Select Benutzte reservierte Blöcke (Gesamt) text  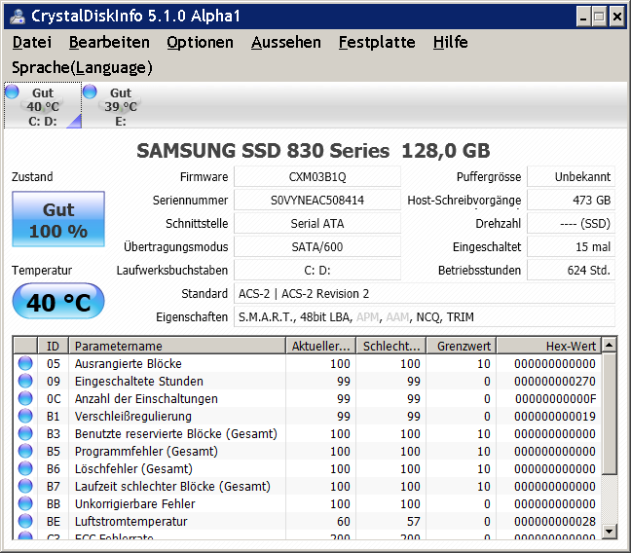pos(176,433)
